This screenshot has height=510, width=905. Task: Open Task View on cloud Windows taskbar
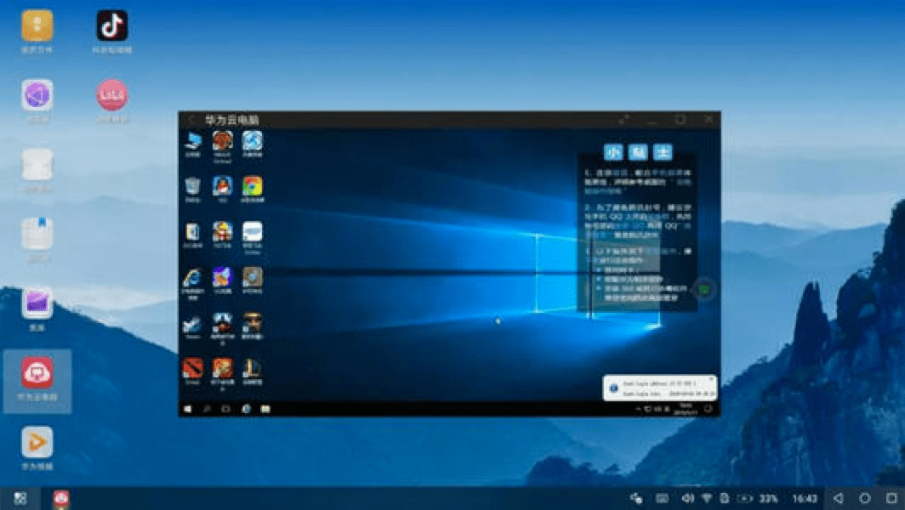pyautogui.click(x=225, y=409)
